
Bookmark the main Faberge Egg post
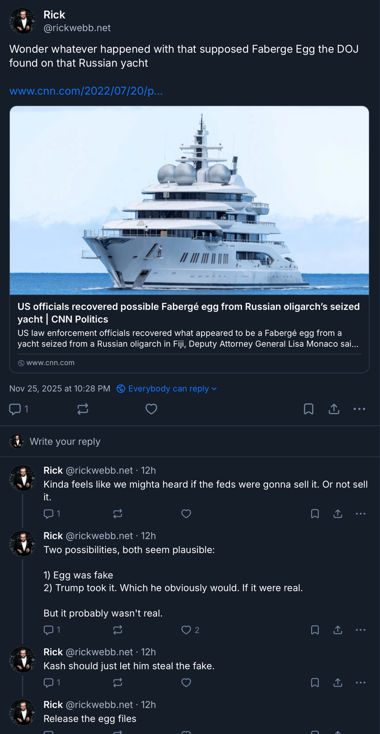point(308,409)
